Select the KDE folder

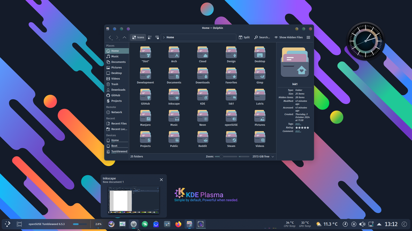[203, 97]
